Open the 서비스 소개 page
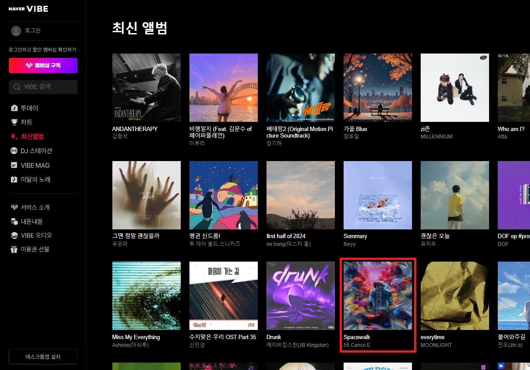The image size is (530, 370). [35, 207]
